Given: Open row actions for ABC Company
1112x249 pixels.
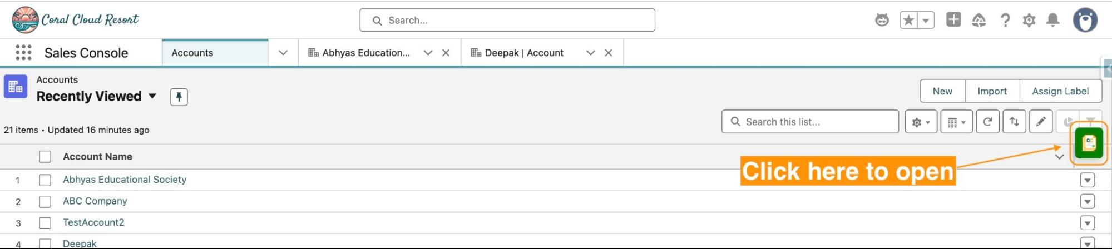Looking at the screenshot, I should pyautogui.click(x=1088, y=201).
